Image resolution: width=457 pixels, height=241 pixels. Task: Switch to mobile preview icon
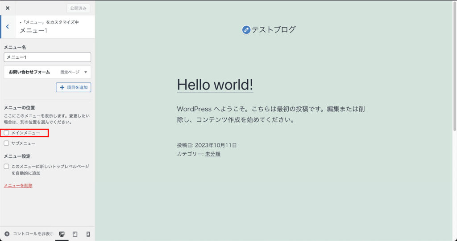click(x=88, y=234)
